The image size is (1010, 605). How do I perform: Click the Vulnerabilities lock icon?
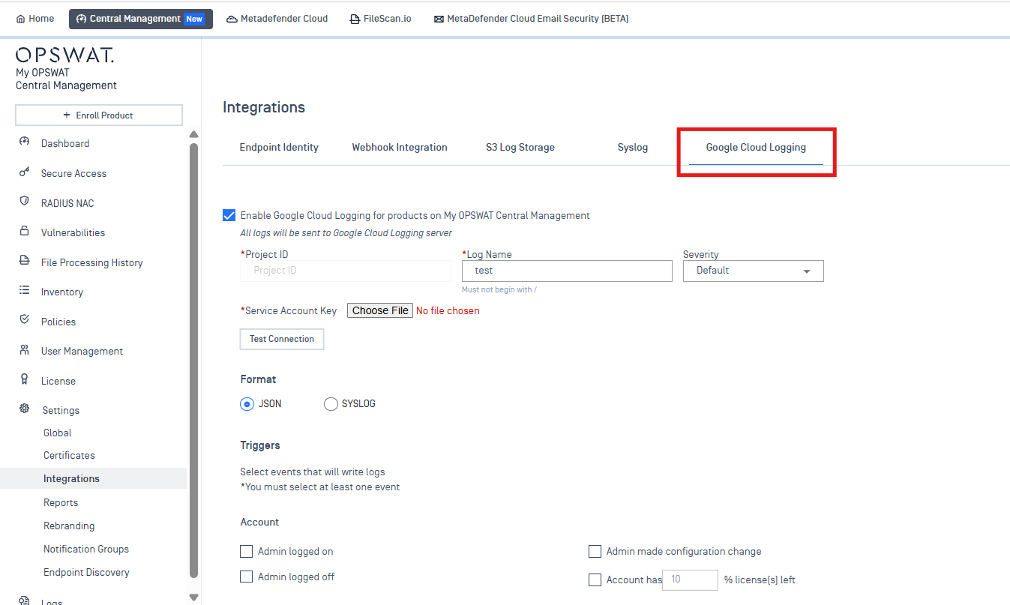[24, 232]
